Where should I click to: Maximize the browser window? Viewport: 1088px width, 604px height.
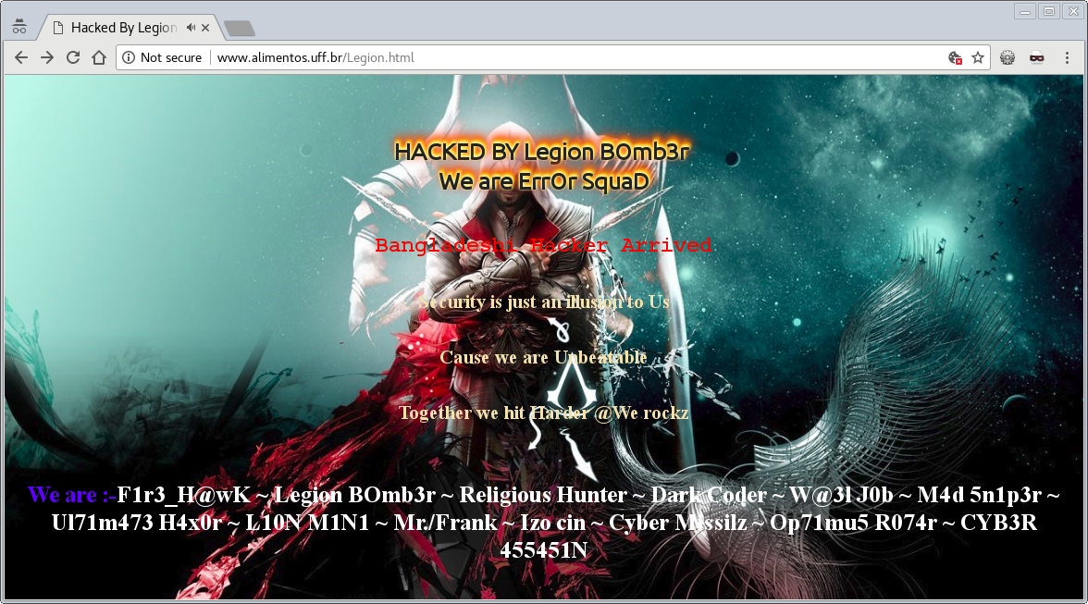[1048, 11]
